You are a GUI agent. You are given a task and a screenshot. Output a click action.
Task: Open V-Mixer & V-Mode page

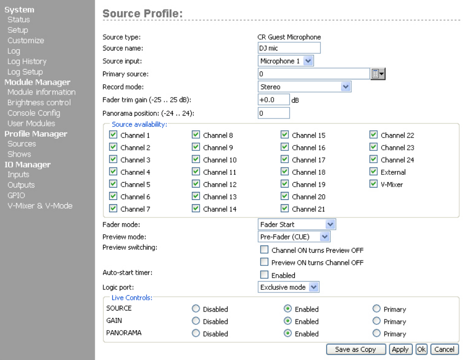[40, 206]
